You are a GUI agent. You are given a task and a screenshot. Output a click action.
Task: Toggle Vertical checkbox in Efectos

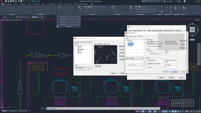coord(147,67)
